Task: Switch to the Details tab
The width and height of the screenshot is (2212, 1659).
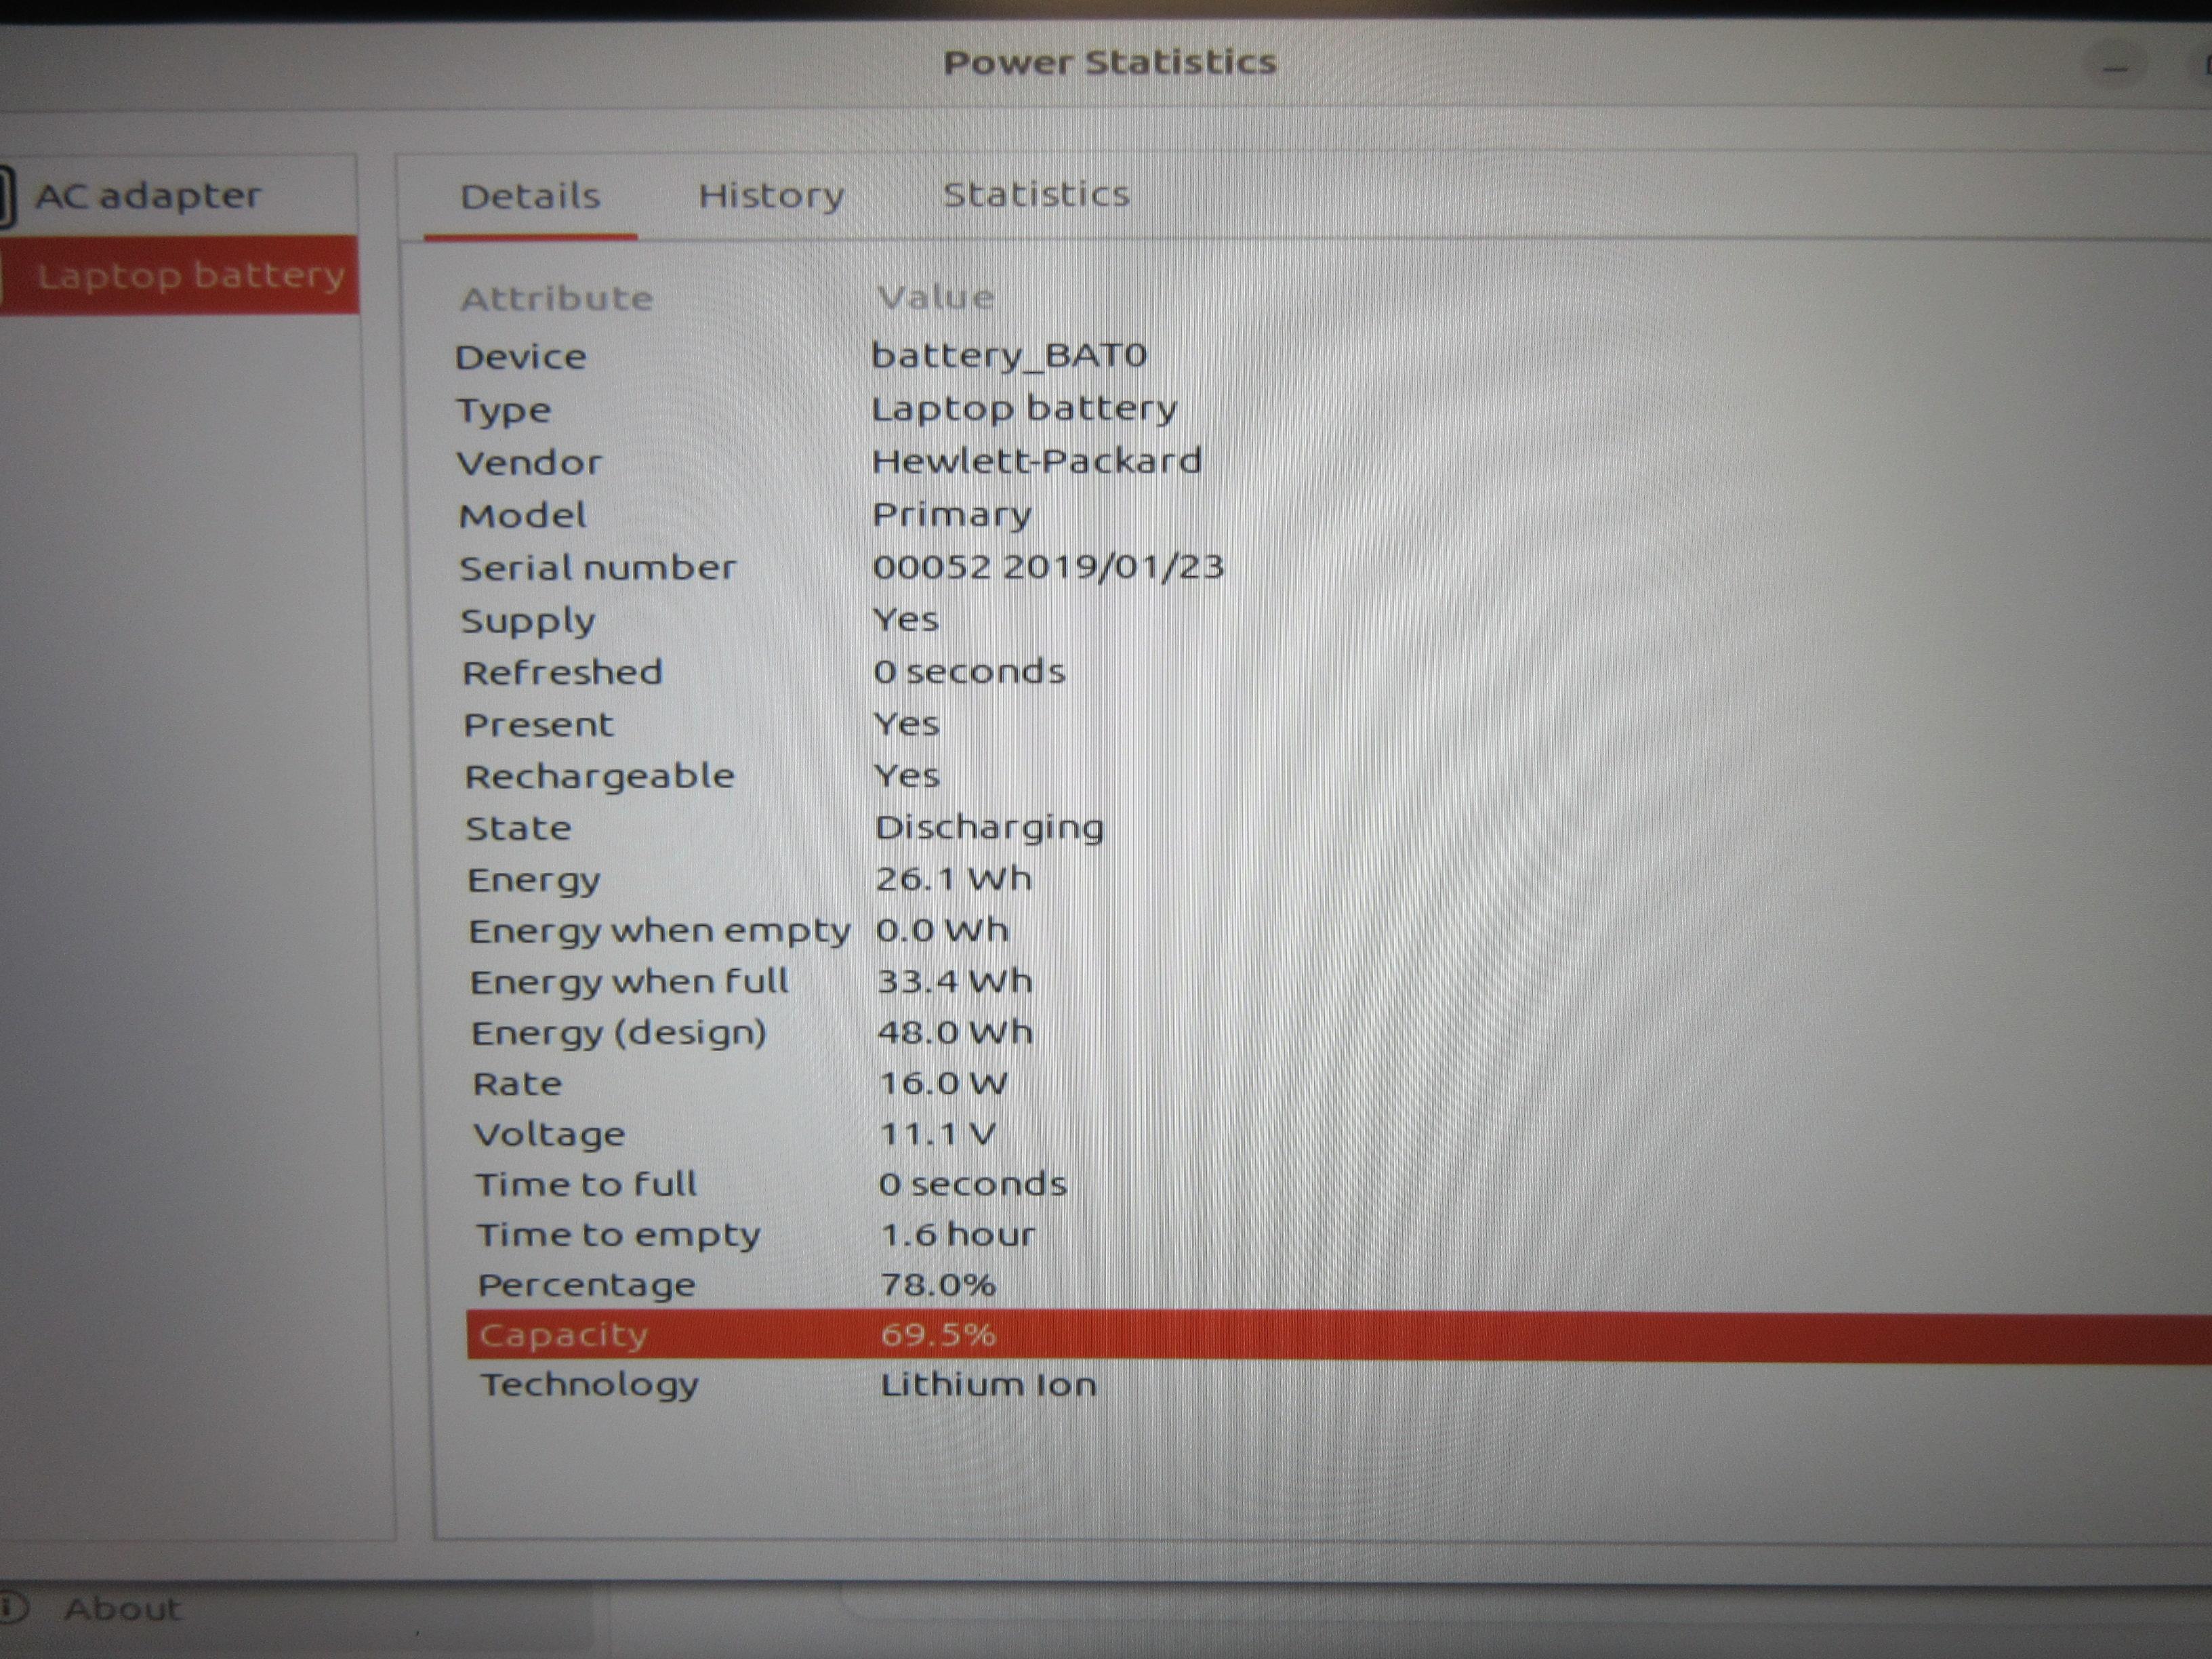Action: 530,196
